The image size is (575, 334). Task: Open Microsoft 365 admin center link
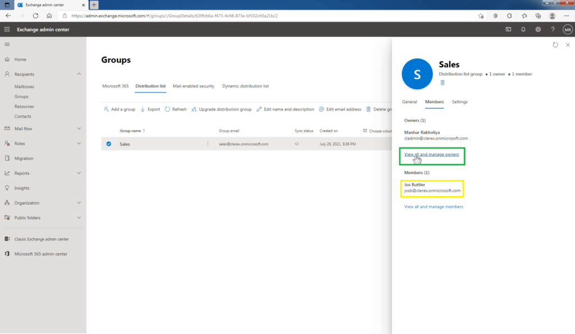point(40,254)
